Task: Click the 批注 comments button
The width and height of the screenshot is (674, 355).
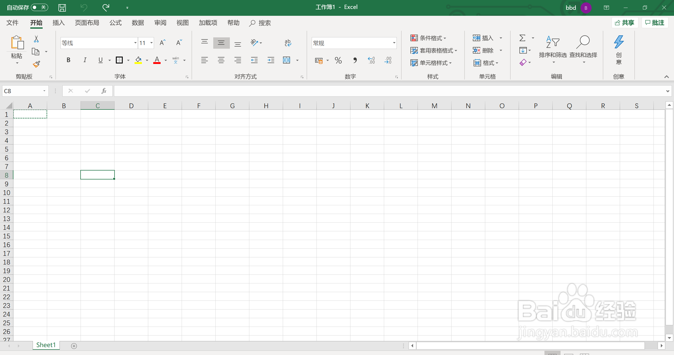Action: (x=655, y=23)
